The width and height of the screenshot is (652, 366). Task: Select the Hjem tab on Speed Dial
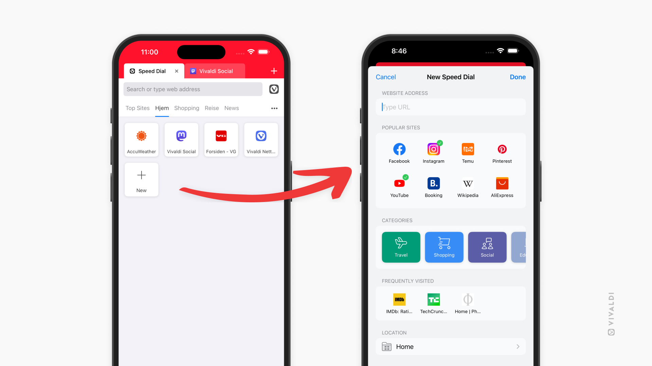[162, 108]
